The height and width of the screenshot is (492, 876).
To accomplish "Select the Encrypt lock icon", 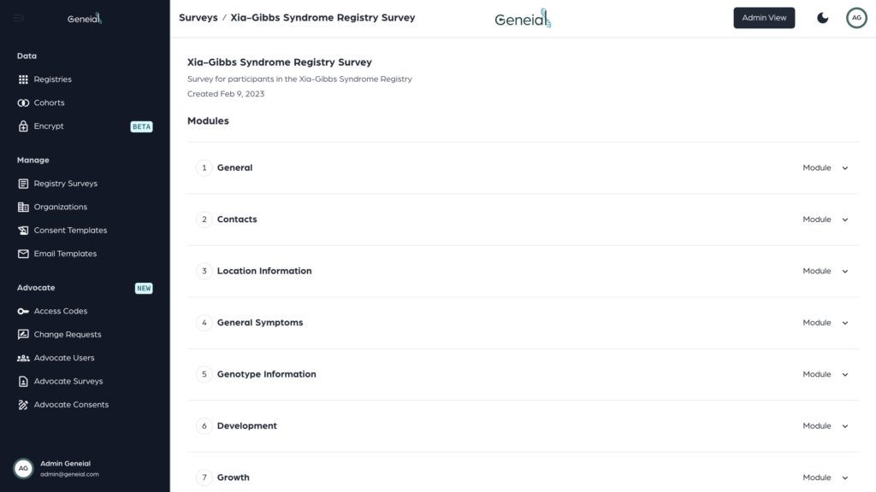I will tap(23, 126).
